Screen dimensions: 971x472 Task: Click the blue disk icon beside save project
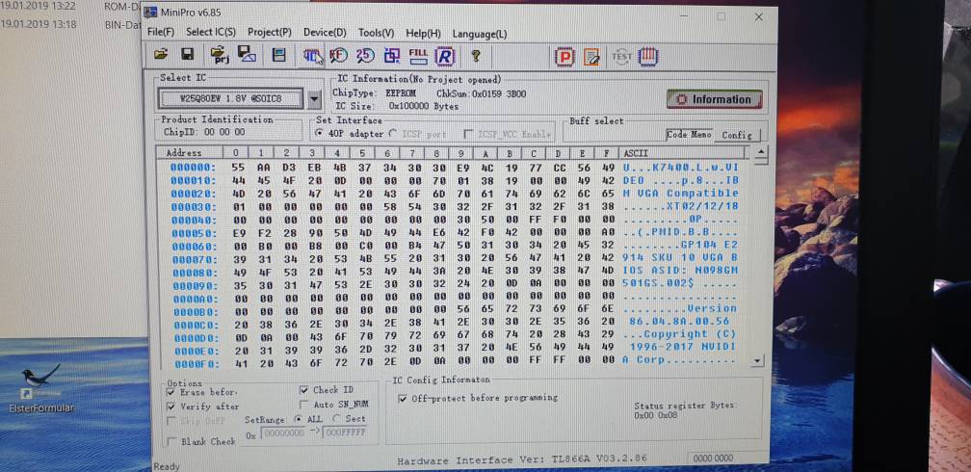(279, 56)
